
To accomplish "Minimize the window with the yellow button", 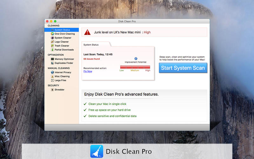I will click(51, 21).
